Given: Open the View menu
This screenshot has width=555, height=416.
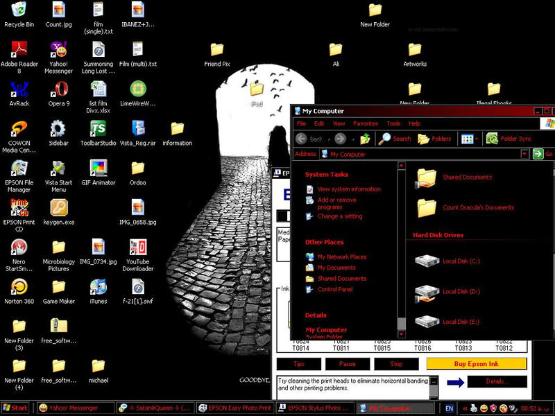Looking at the screenshot, I should (x=339, y=123).
